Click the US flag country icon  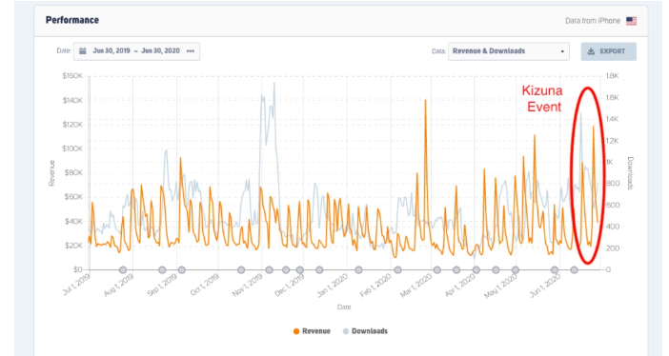tap(632, 21)
